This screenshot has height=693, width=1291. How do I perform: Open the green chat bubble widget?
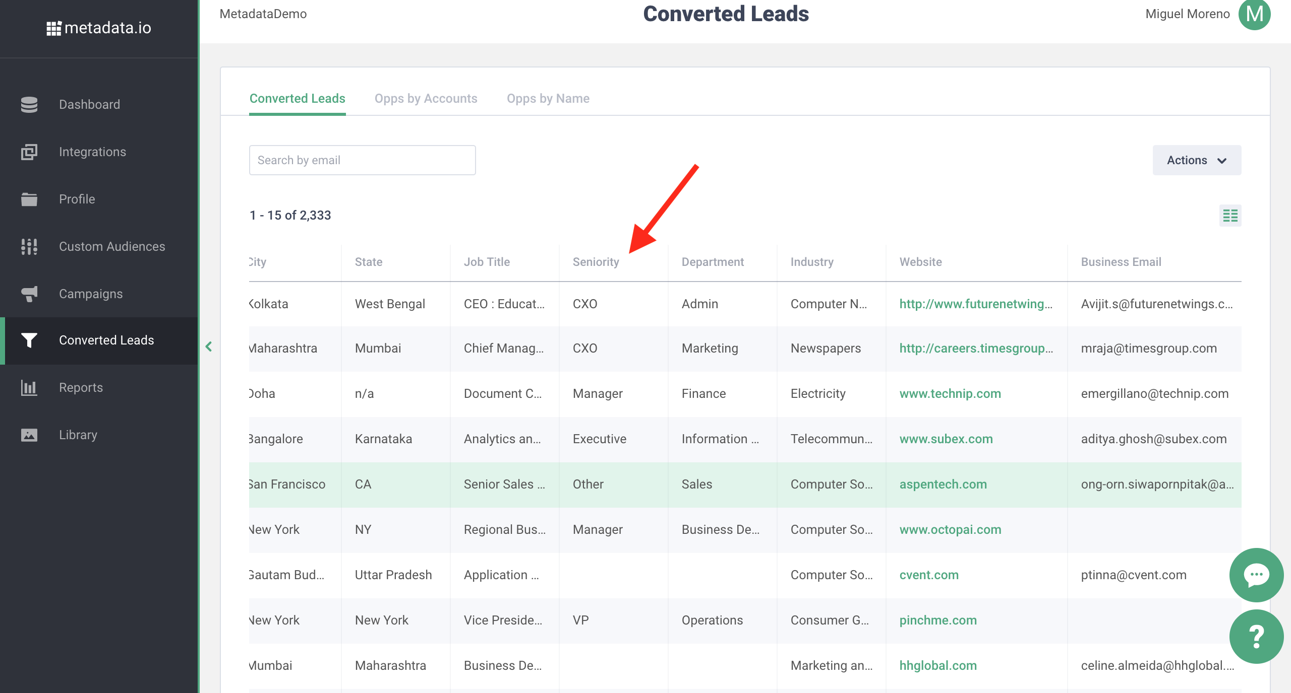(1256, 575)
